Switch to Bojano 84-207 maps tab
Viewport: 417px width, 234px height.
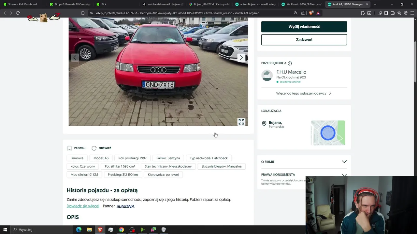tap(210, 4)
